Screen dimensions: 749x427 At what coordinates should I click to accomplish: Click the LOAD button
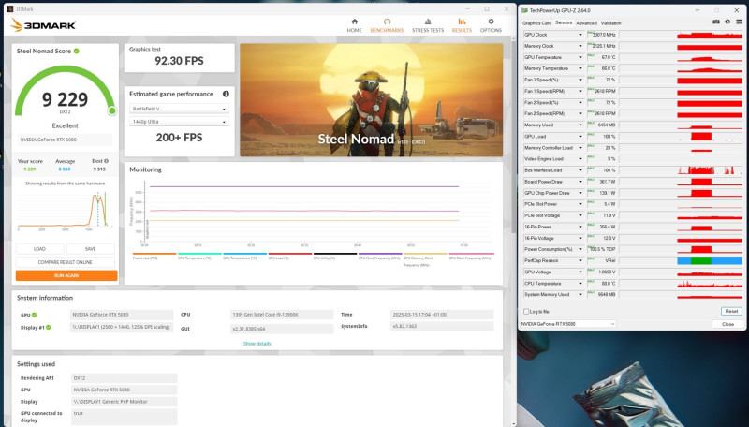39,249
